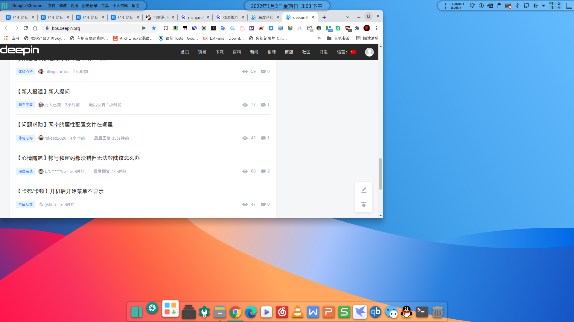Open WPS Spreadsheets from the dock
Viewport: 574px width, 322px height.
pyautogui.click(x=344, y=312)
